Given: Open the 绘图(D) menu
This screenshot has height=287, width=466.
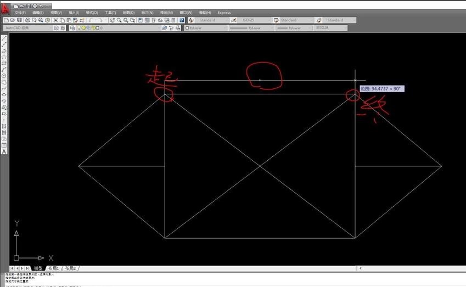Looking at the screenshot, I should [128, 13].
